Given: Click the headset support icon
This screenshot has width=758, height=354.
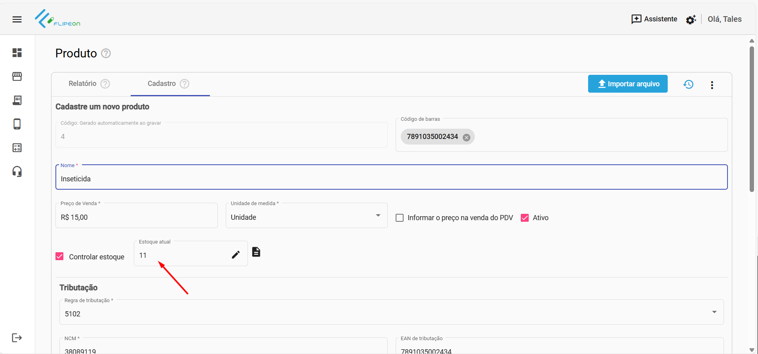Looking at the screenshot, I should pos(17,171).
